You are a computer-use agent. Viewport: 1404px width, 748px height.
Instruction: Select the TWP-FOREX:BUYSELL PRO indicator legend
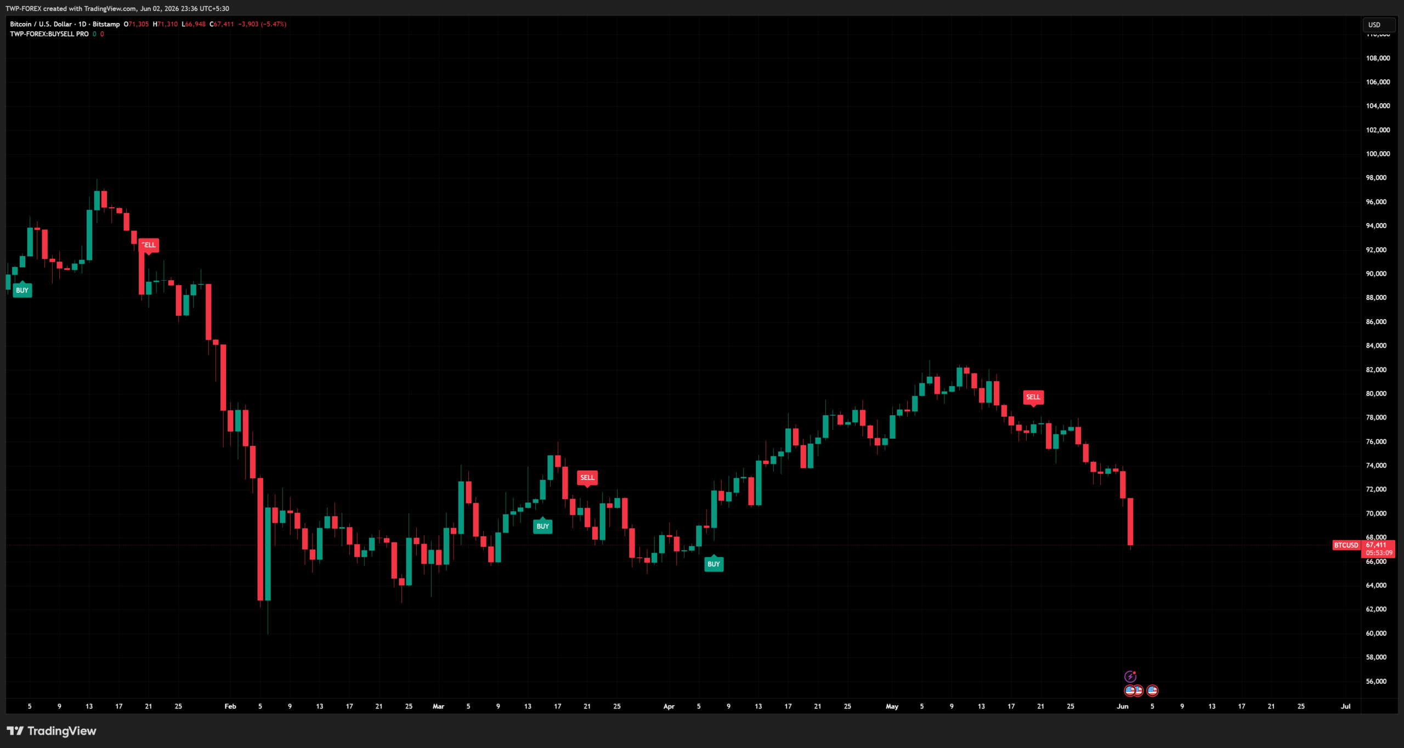click(x=49, y=34)
